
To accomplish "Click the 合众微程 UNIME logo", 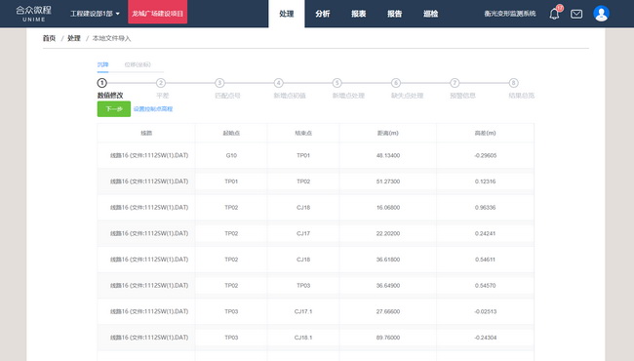I will click(33, 14).
